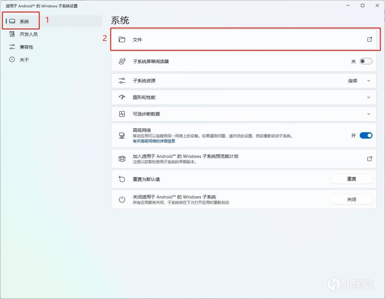
Task: Open the 预览版计划 external link icon
Action: 369,159
